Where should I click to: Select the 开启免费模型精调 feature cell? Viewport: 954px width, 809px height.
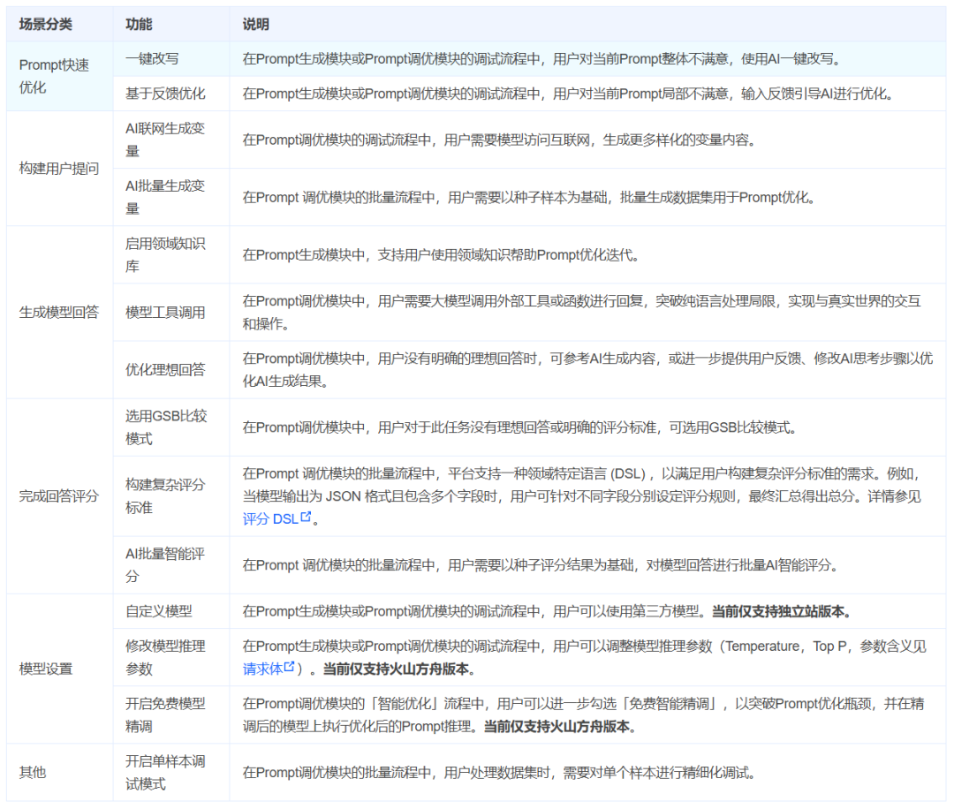tap(165, 714)
